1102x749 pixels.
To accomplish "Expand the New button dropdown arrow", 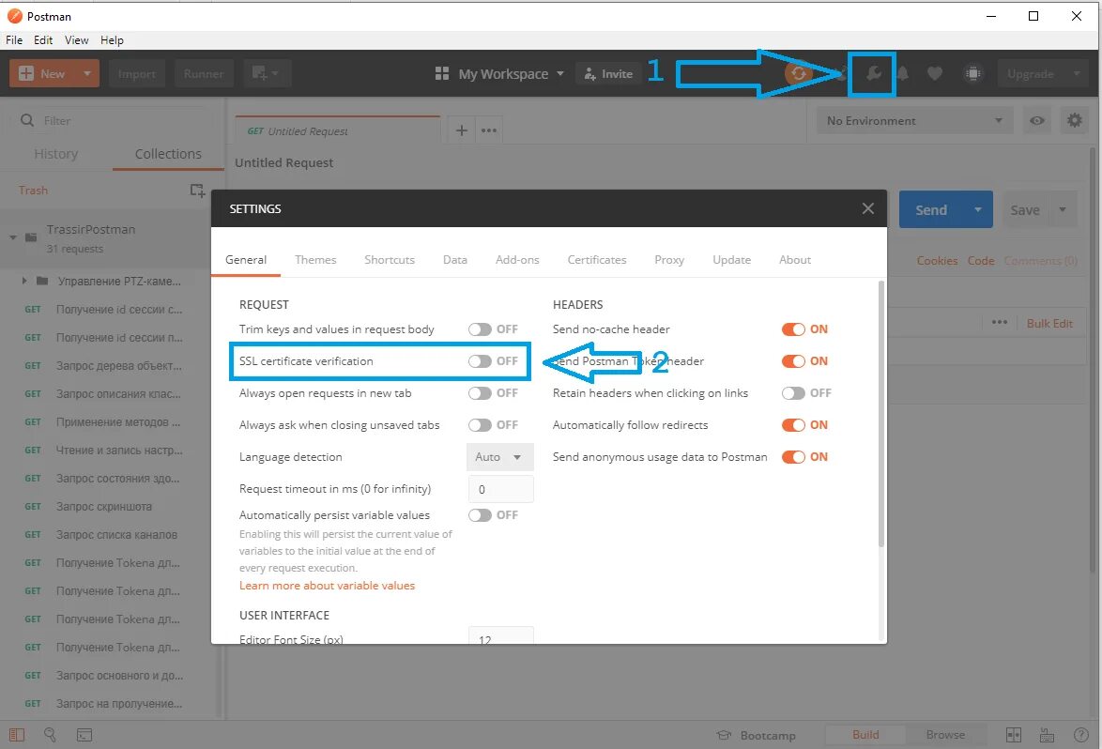I will (87, 73).
